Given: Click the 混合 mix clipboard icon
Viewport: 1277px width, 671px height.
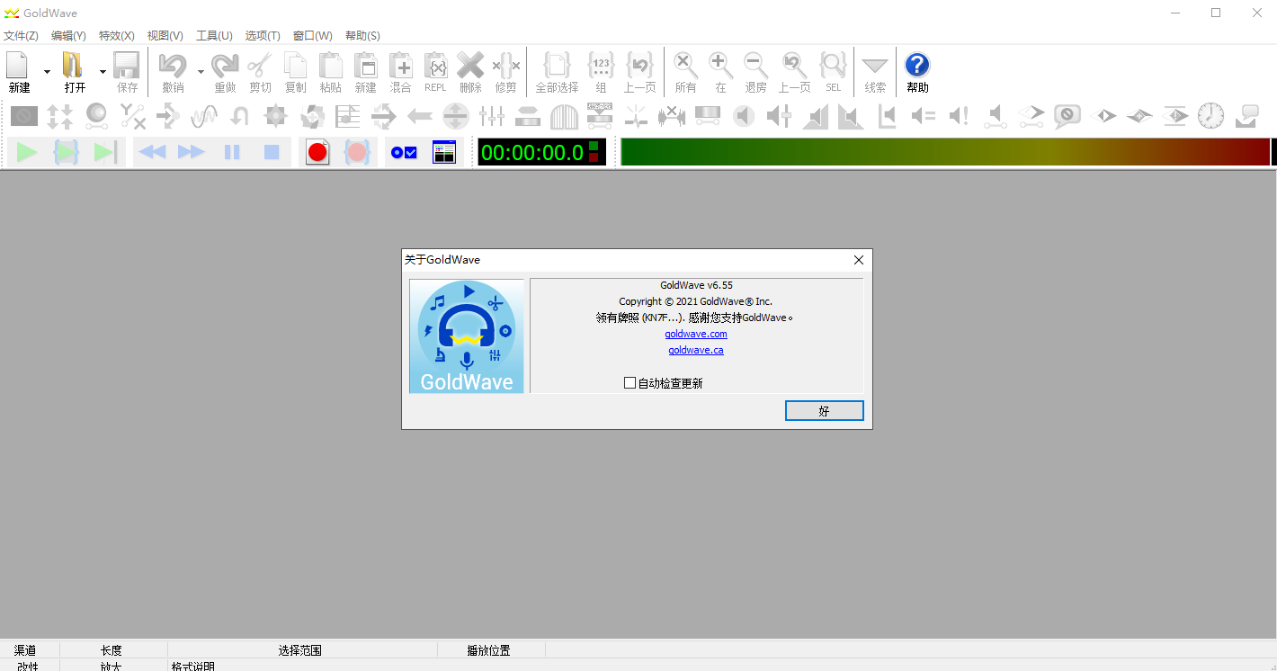Looking at the screenshot, I should click(x=400, y=65).
